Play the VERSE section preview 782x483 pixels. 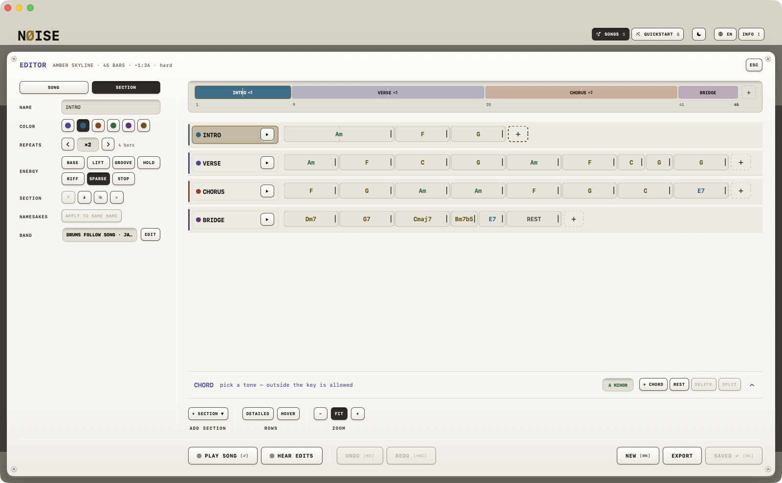click(267, 163)
